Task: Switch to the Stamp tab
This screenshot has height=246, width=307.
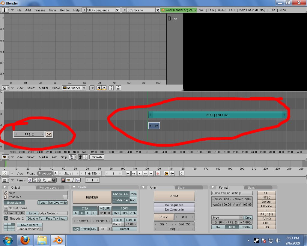Action: click(251, 187)
